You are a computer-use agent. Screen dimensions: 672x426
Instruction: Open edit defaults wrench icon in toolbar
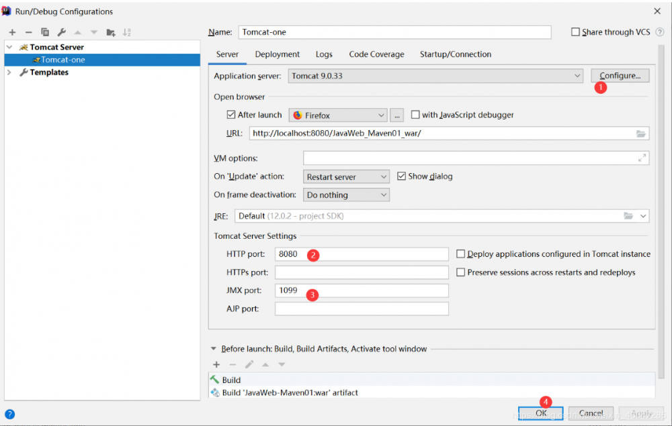[62, 32]
